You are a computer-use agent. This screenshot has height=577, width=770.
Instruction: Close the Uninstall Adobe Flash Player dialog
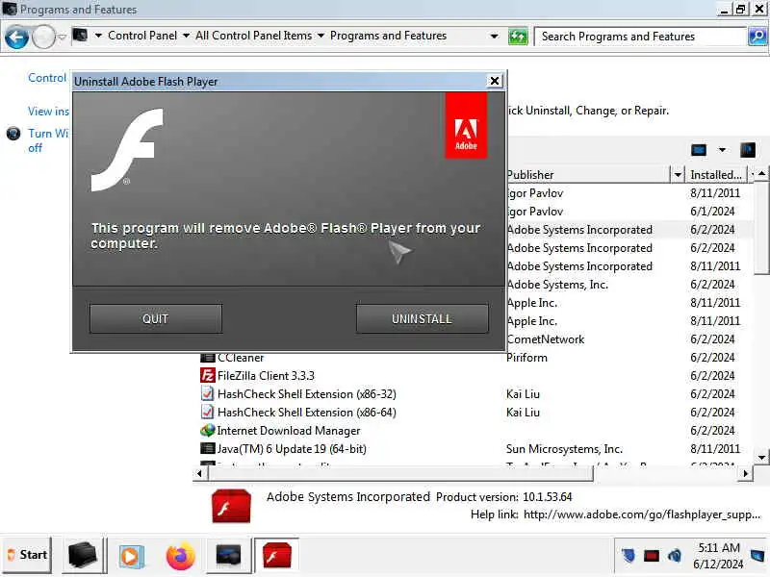click(x=495, y=81)
